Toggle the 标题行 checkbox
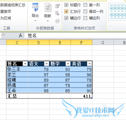Viewport: 126px width, 120px height. click(66, 5)
